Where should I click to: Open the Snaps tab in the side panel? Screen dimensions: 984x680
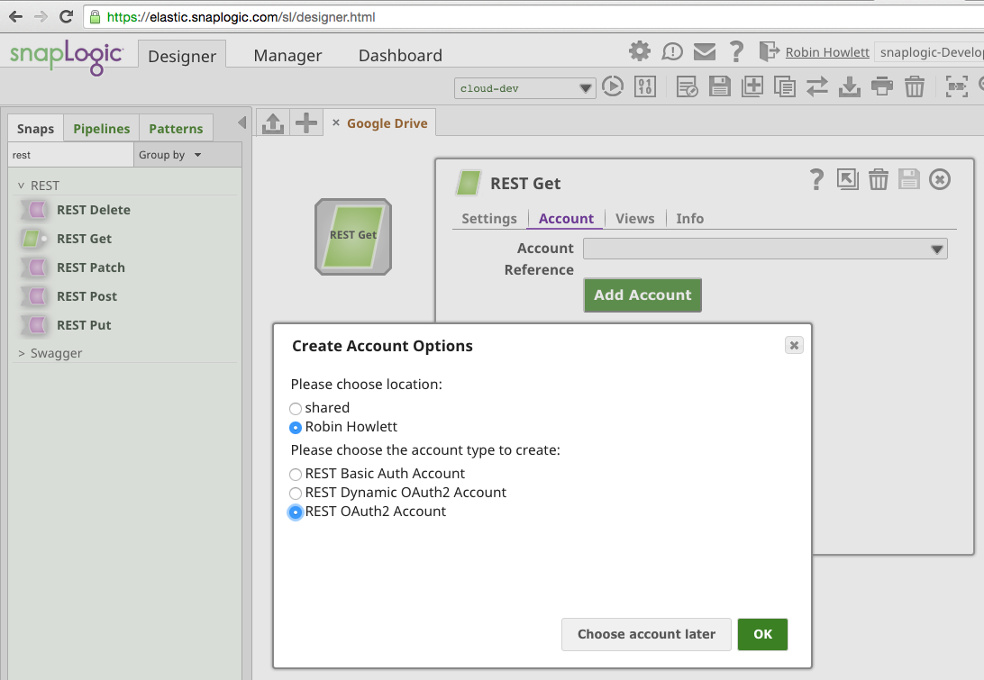click(36, 129)
